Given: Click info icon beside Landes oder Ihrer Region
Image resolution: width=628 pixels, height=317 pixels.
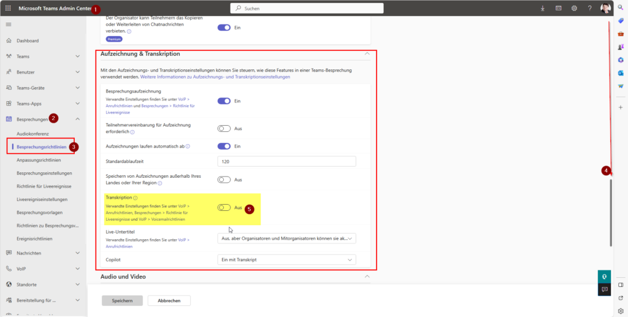Looking at the screenshot, I should 160,183.
